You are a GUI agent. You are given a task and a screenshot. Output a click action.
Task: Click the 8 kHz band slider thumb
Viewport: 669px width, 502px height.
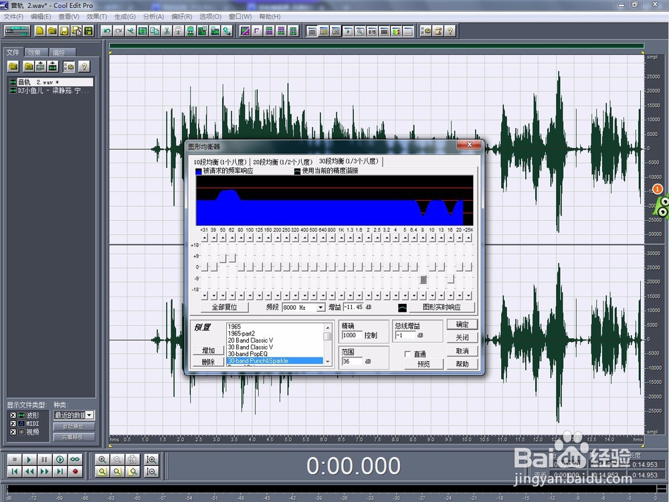[423, 280]
